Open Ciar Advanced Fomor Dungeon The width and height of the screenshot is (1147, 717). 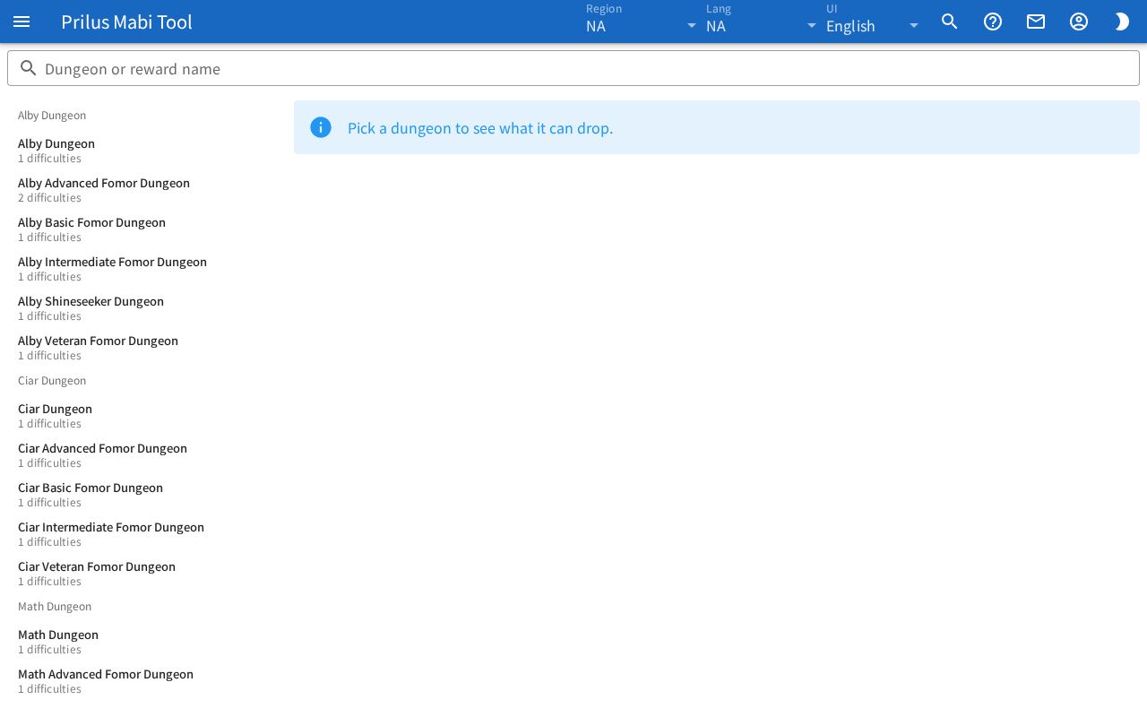143,455
